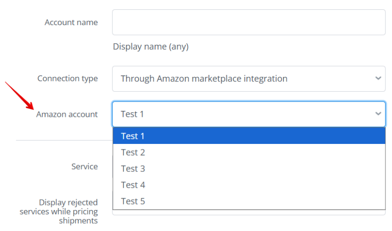Click the Connection type label

tap(68, 79)
